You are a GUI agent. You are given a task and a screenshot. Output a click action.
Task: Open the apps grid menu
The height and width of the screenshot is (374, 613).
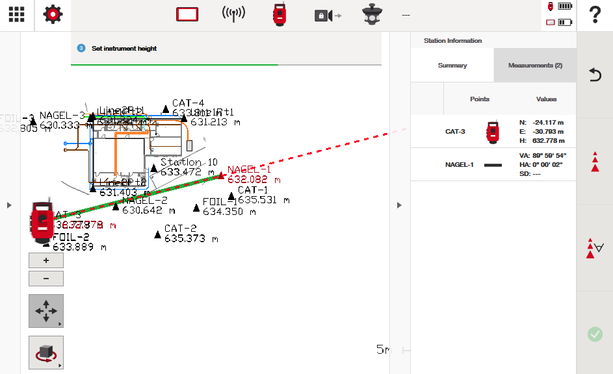pyautogui.click(x=17, y=15)
